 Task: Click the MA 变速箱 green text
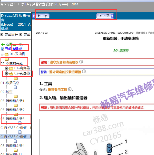coord(121,50)
